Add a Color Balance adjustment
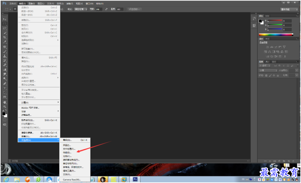Viewport: 301px width, 183px height. click(270, 51)
